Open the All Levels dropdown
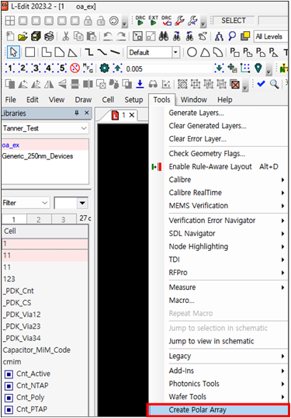This screenshot has height=418, width=291. point(271,37)
